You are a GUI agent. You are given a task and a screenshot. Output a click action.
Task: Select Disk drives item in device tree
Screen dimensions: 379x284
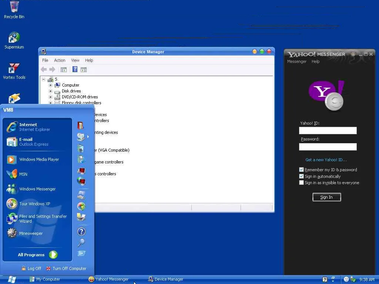(71, 91)
